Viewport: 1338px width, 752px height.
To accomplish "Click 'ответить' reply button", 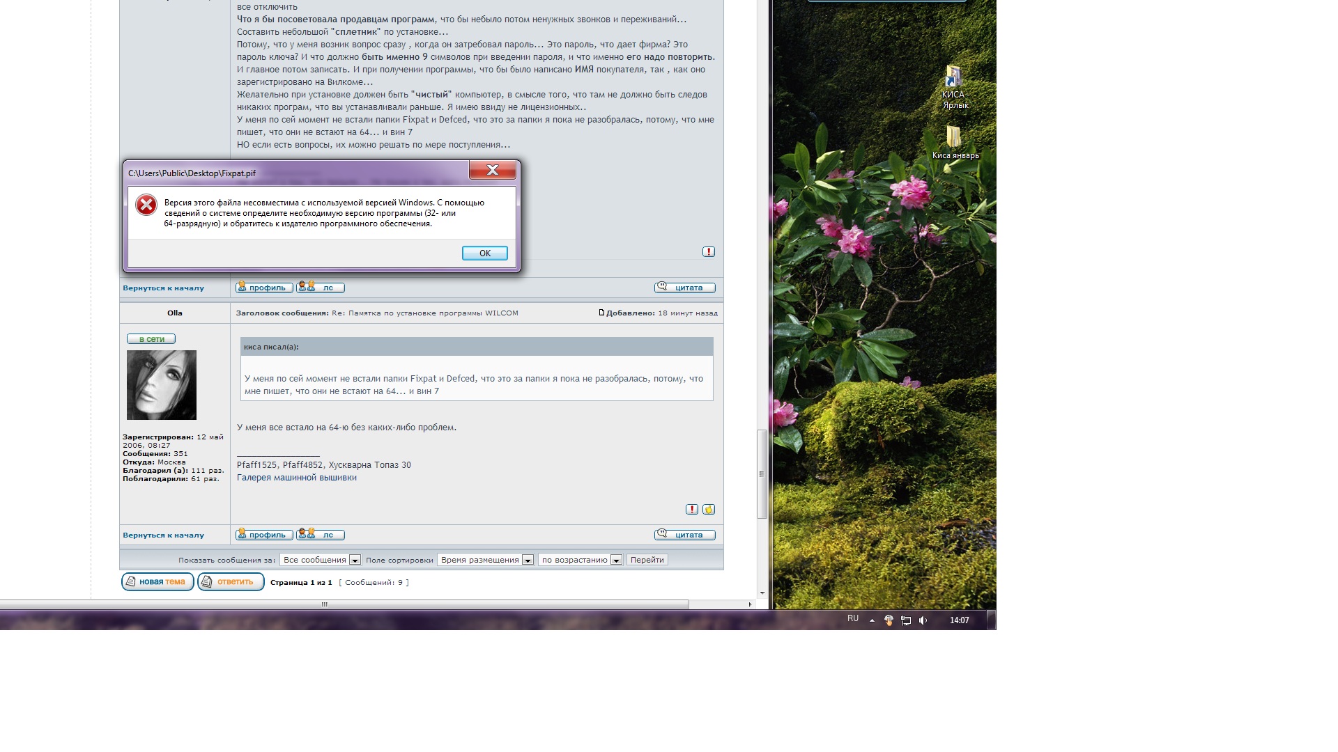I will click(x=231, y=581).
